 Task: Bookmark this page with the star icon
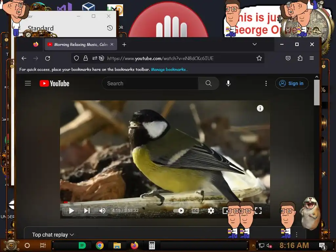[259, 58]
